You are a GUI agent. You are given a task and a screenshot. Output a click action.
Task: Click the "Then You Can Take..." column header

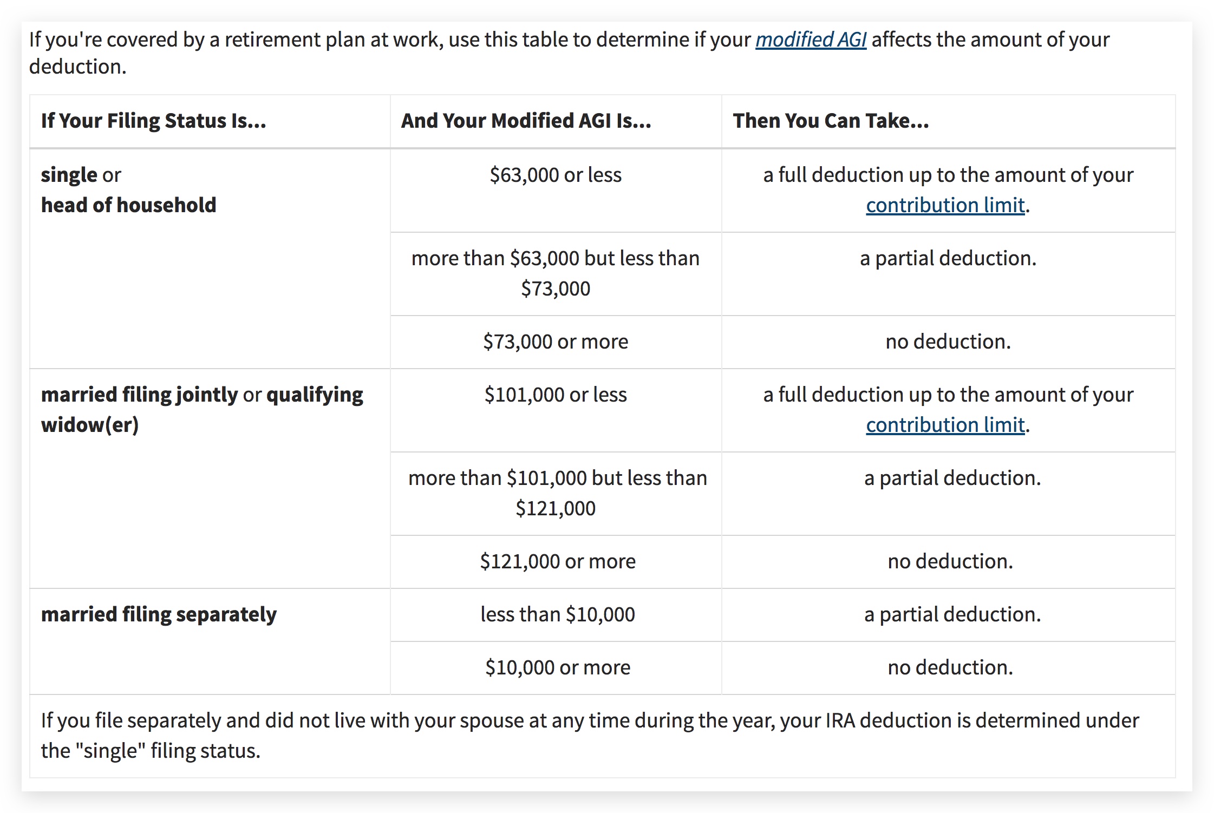(831, 121)
